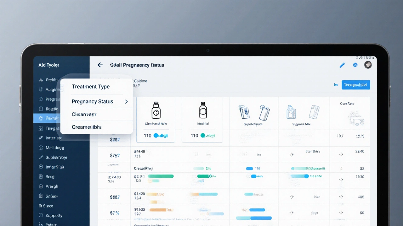Open the user profile avatar

(368, 65)
